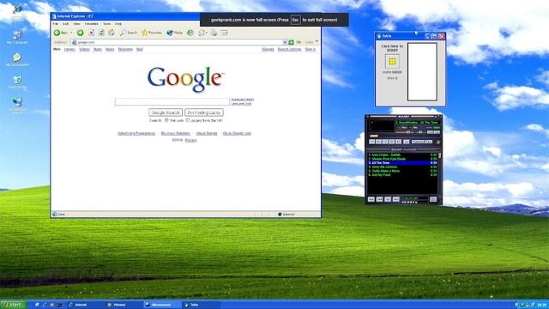This screenshot has height=309, width=549.
Task: Click the Winamp song seek bar
Action: 404,136
